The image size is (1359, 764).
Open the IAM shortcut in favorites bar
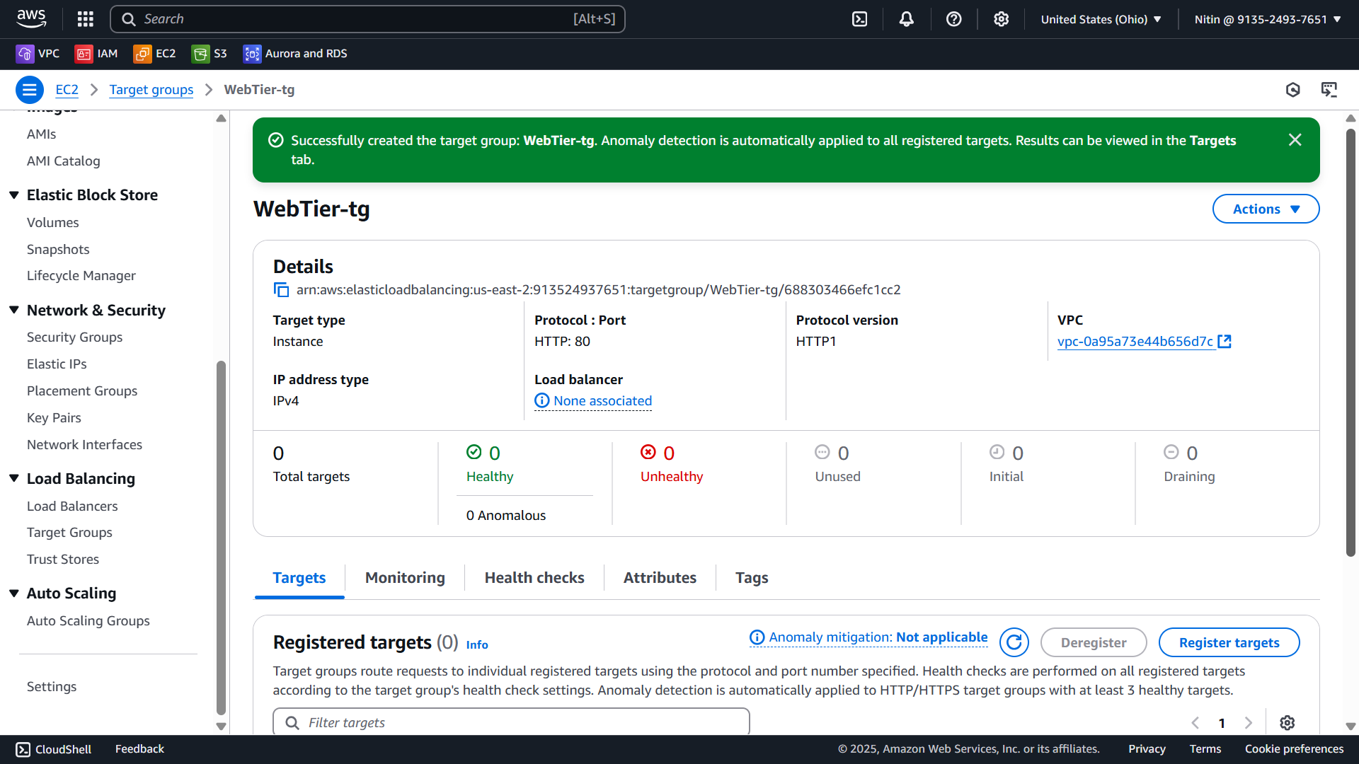[96, 54]
